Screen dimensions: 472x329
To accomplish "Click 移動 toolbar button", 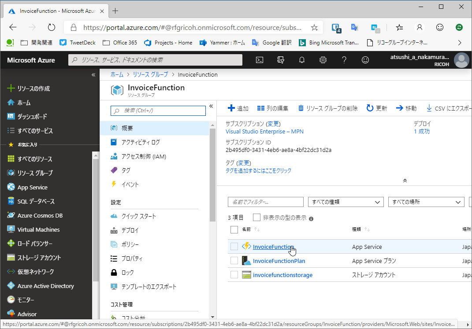I will tap(406, 108).
